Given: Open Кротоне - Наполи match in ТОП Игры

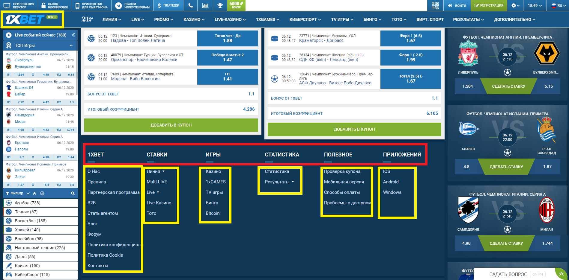Looking at the screenshot, I should (40, 146).
